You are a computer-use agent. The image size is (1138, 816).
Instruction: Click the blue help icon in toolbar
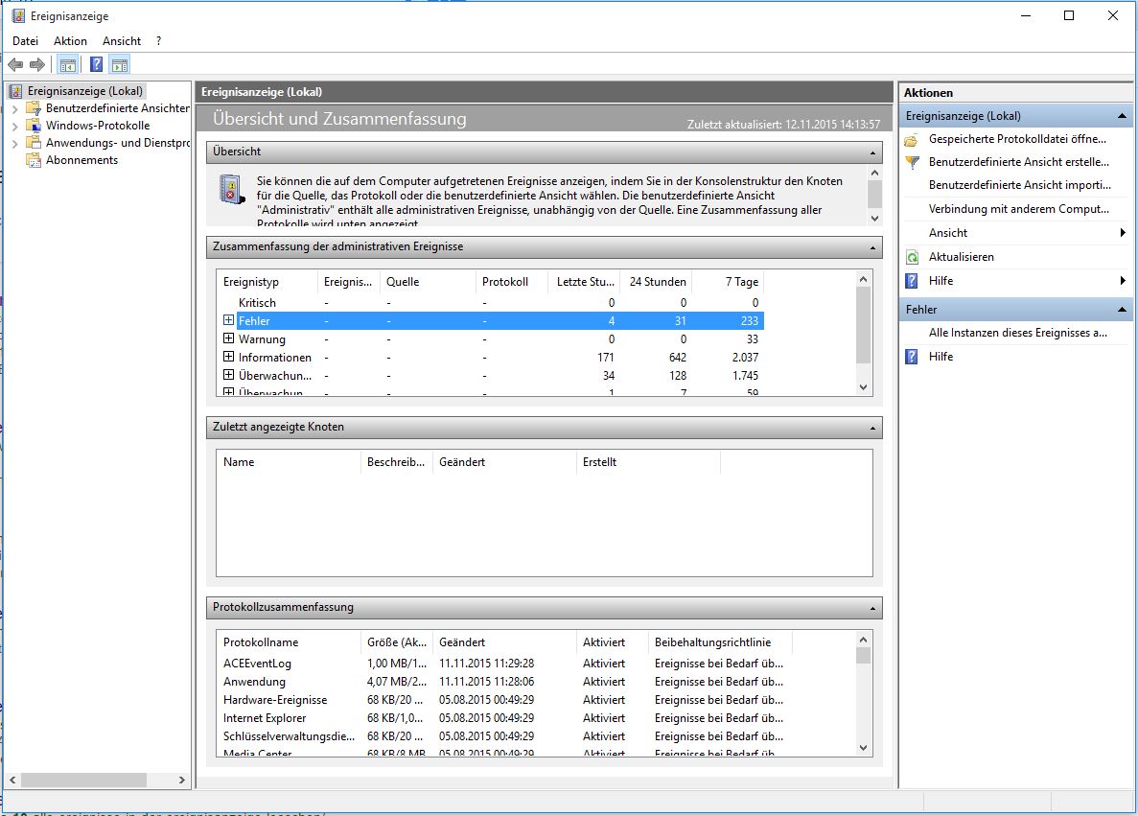click(x=96, y=64)
